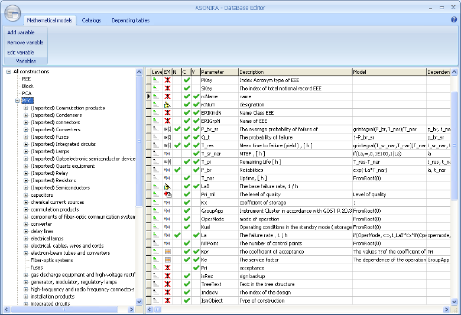Toggle the Y checkmark in LaB row
The image size is (461, 315).
click(x=196, y=186)
